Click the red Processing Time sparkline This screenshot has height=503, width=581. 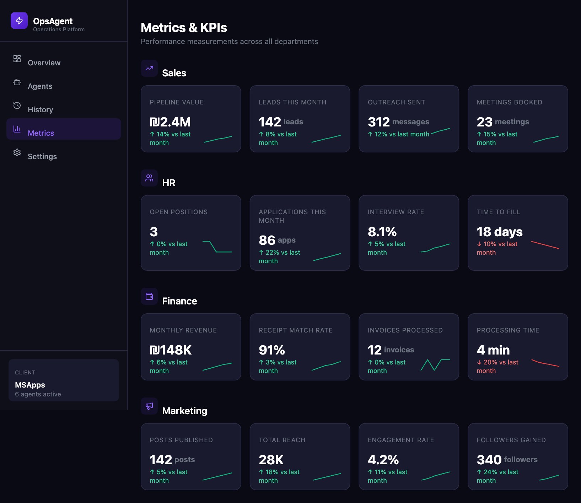pyautogui.click(x=545, y=363)
